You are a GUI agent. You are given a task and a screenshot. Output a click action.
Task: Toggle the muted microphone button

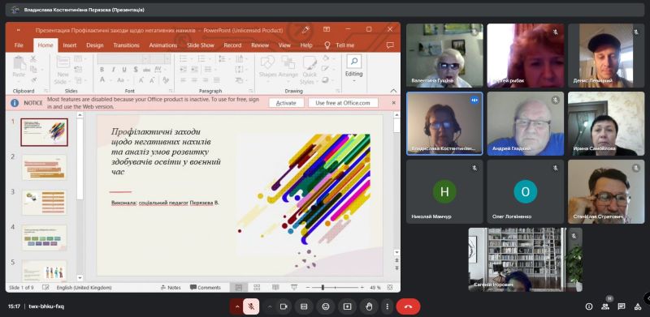pyautogui.click(x=251, y=306)
